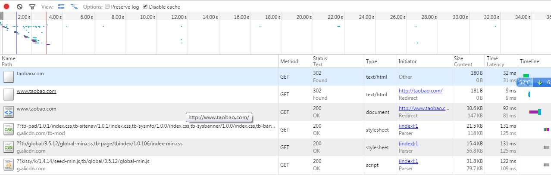Click the CSS icon for global-min.css request
Viewport: 551px width, 175px height.
9,147
